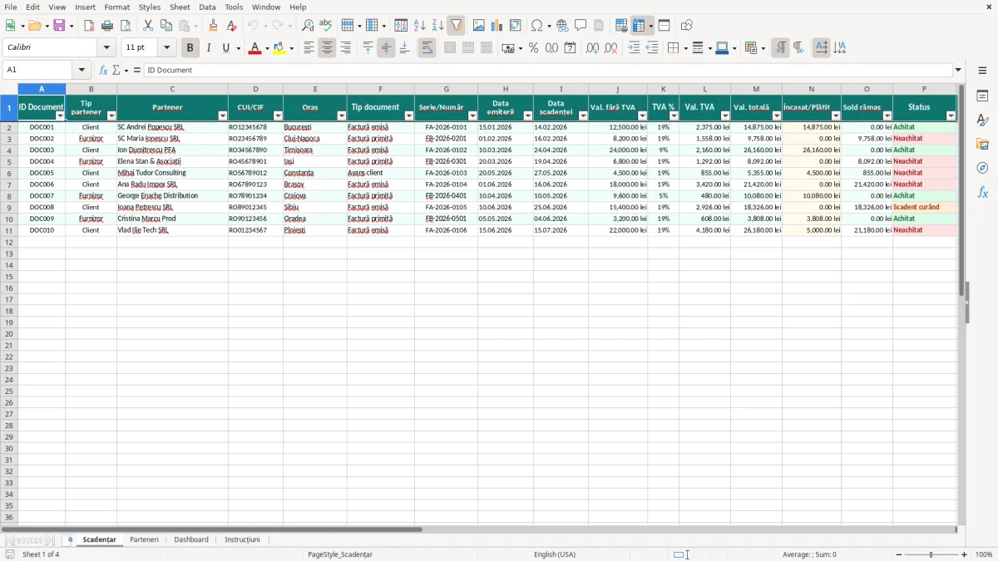Screen dimensions: 998x561
Task: Open sidebar Properties deck icon
Action: point(982,96)
